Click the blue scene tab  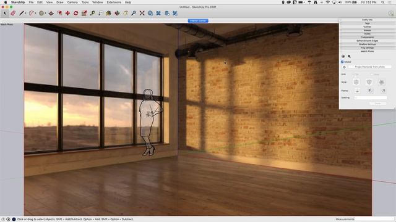[198, 20]
